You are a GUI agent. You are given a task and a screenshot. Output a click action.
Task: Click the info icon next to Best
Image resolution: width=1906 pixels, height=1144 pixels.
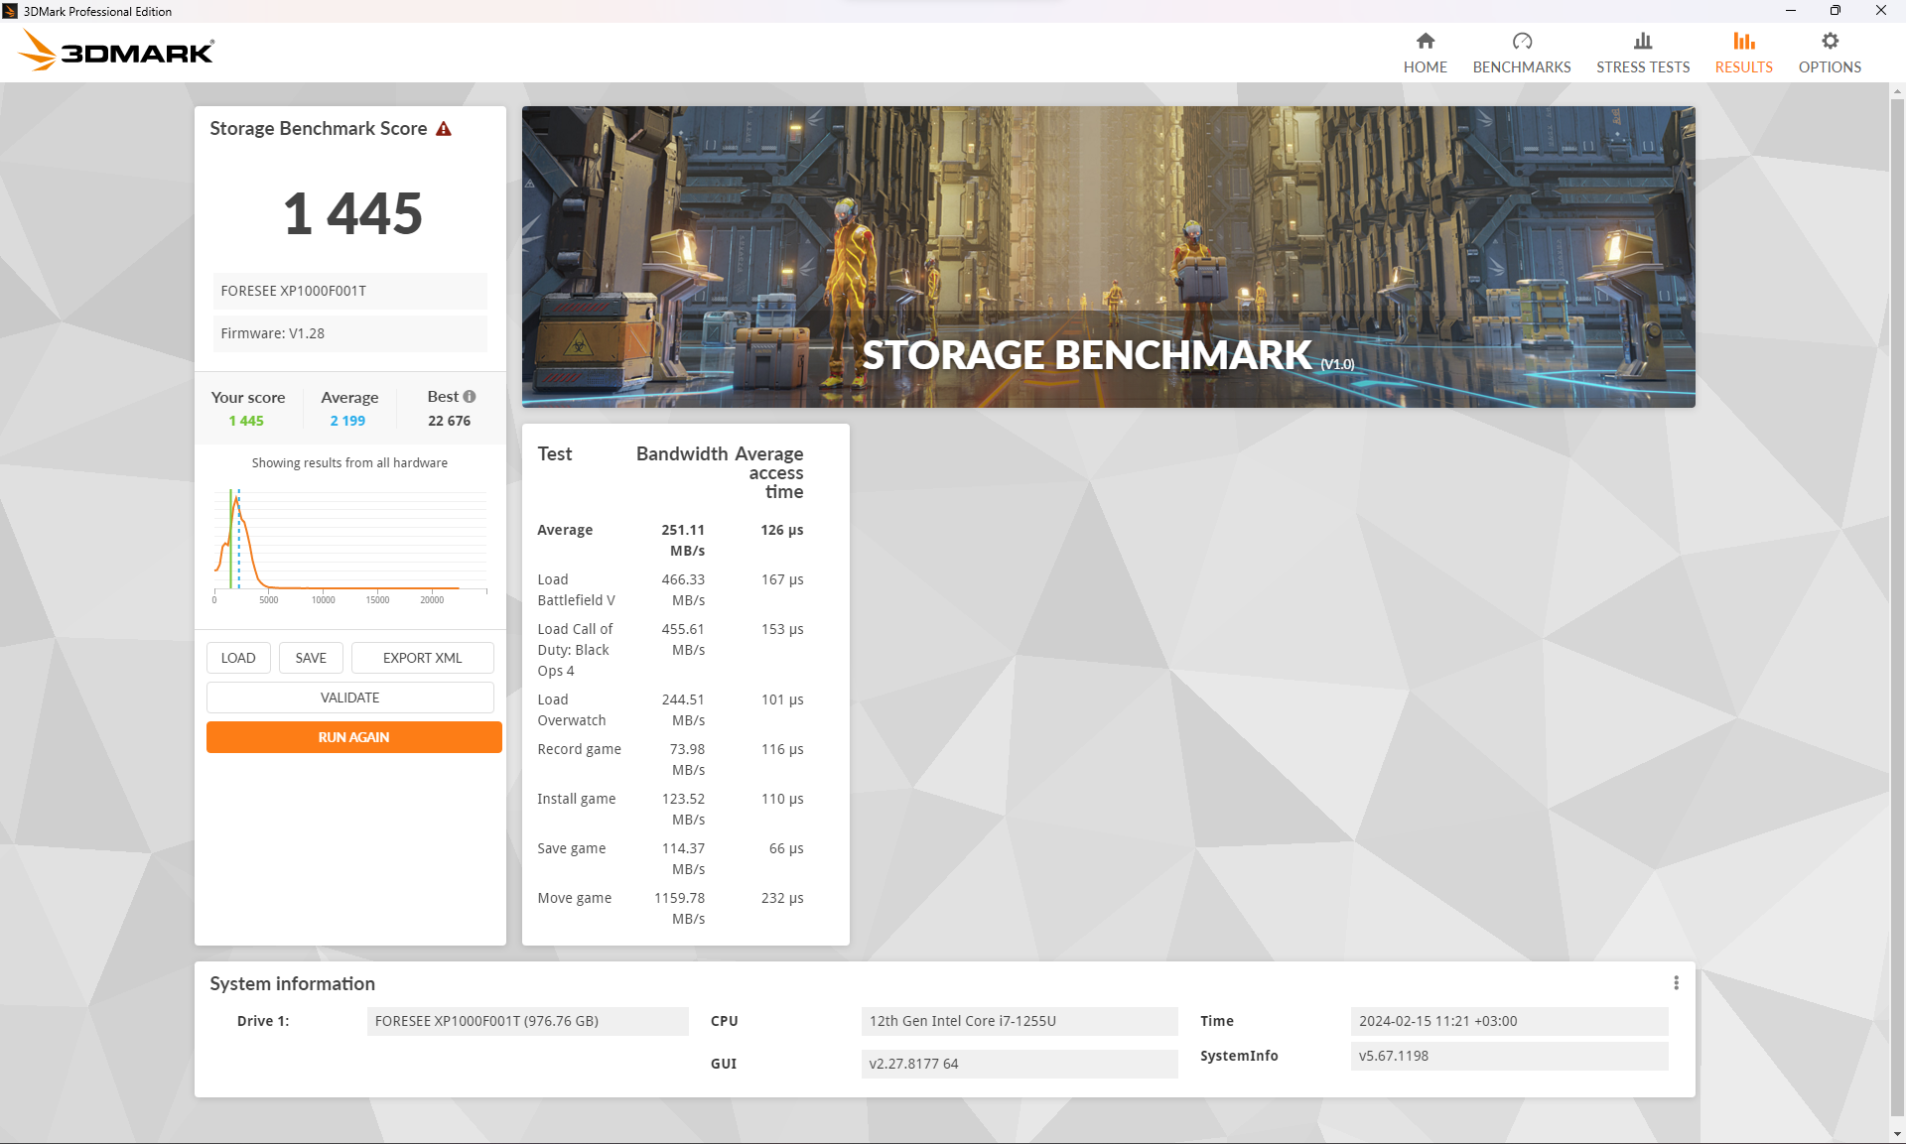tap(470, 397)
